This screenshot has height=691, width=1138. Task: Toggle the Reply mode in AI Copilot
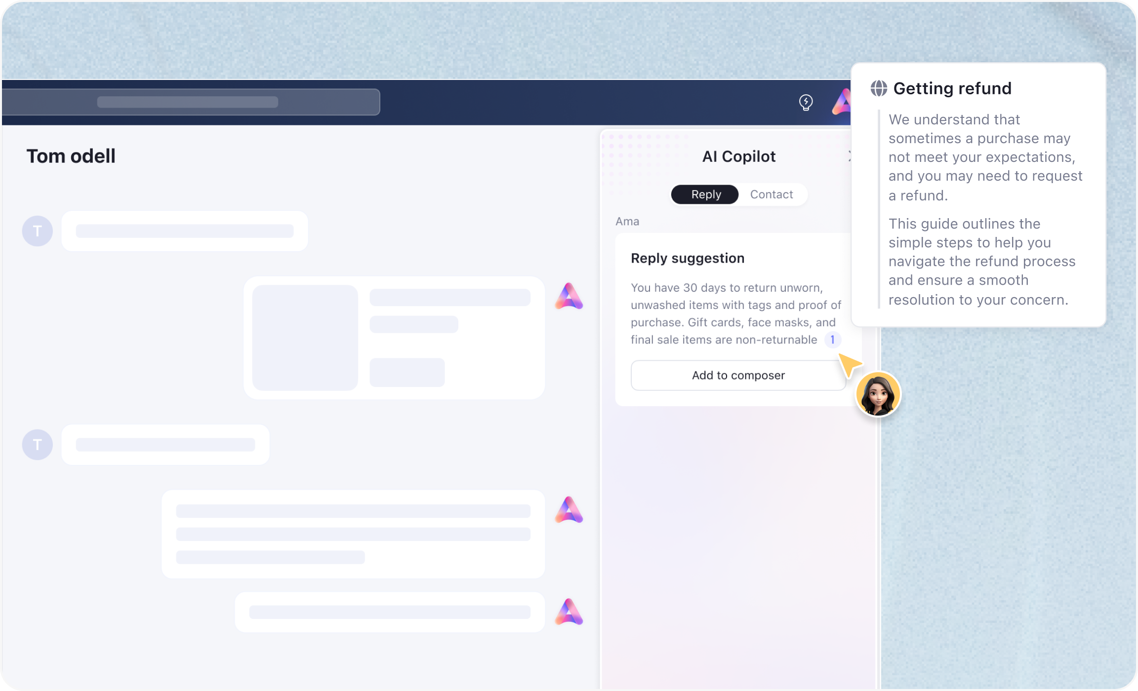tap(705, 194)
